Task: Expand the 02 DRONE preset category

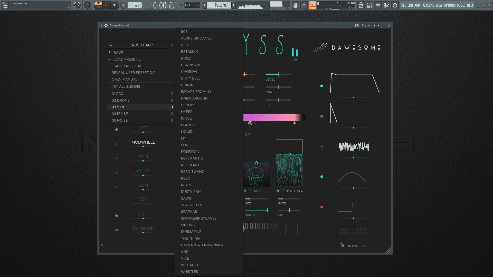Action: click(140, 100)
